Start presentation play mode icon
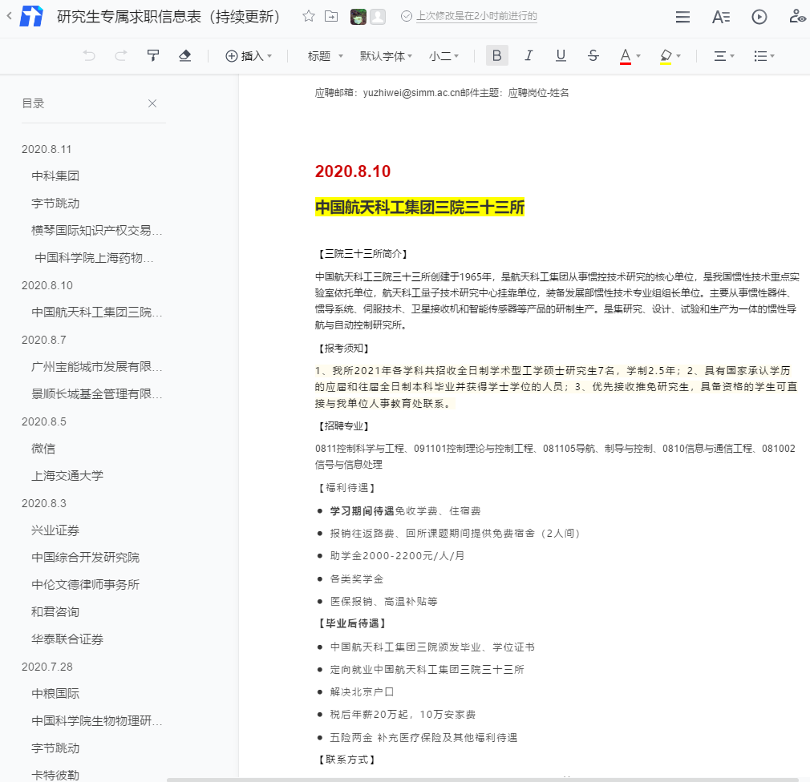 tap(759, 17)
